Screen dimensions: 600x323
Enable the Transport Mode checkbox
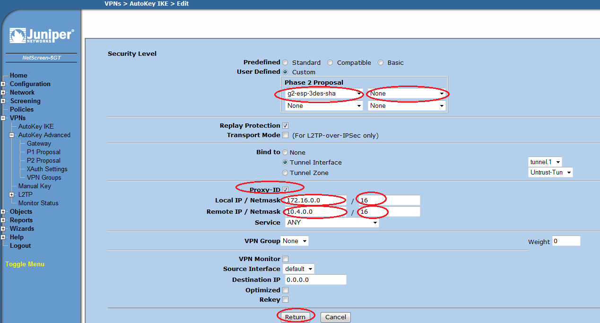point(285,135)
